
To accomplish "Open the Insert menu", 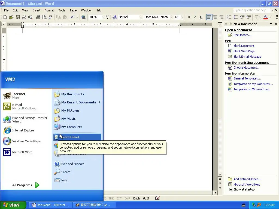I will pyautogui.click(x=36, y=10).
